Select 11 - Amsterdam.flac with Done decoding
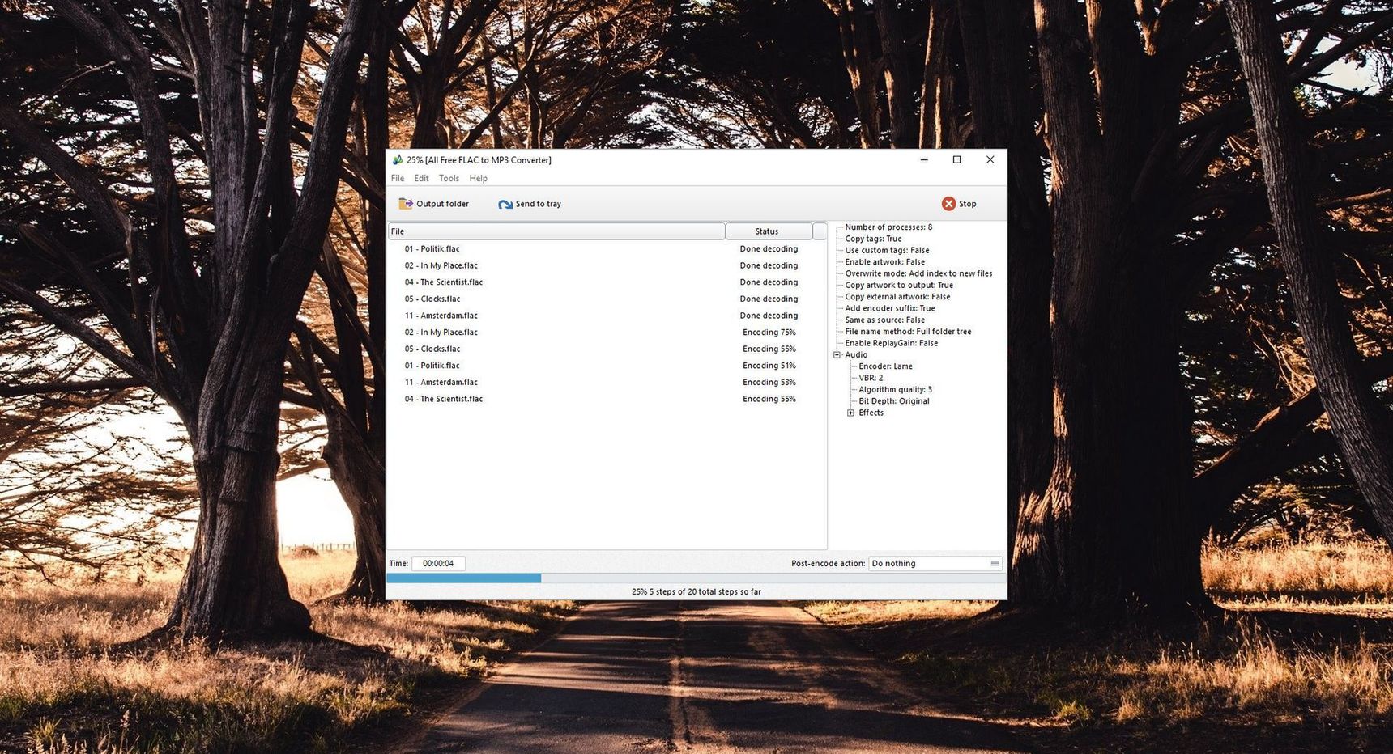This screenshot has width=1393, height=754. [x=607, y=316]
